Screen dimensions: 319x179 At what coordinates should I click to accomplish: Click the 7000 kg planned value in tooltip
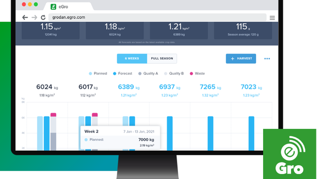(x=146, y=140)
